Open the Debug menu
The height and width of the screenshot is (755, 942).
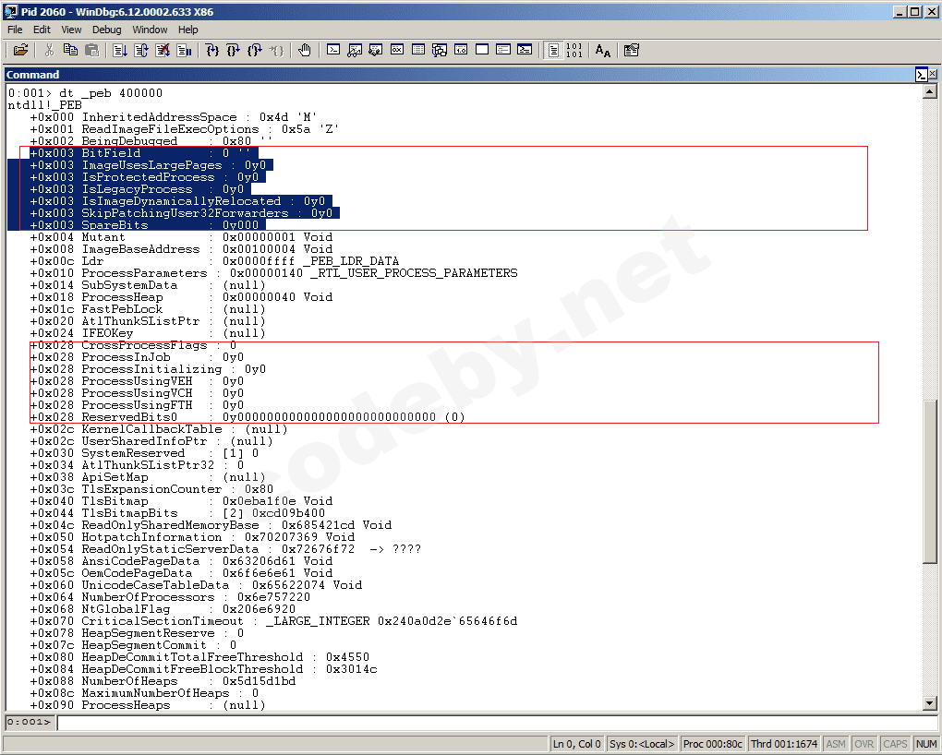tap(106, 30)
